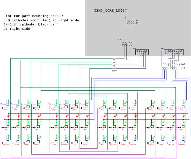Click the Tempo switch label

point(161,110)
